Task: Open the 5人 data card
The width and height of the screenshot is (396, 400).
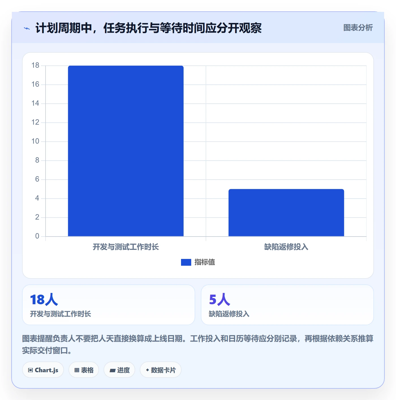Action: 287,305
